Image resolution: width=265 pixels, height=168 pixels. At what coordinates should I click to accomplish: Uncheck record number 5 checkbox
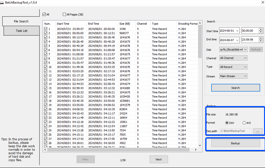pyautogui.click(x=46, y=46)
